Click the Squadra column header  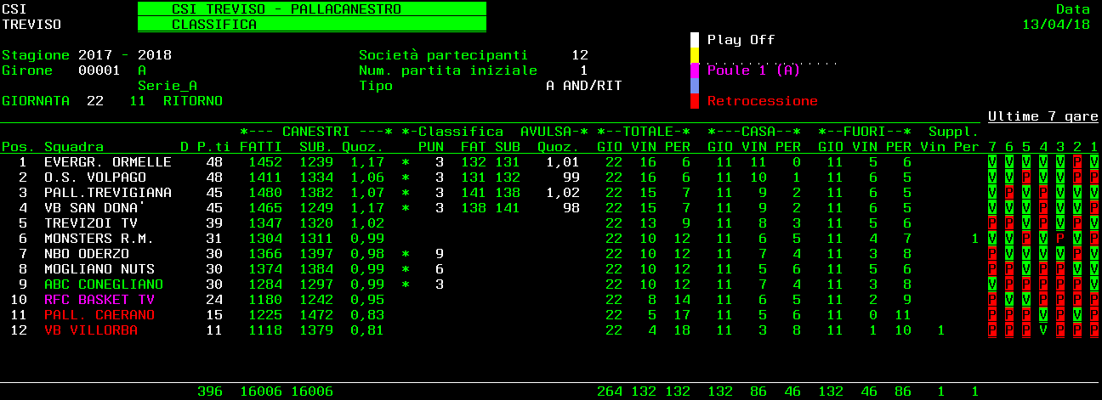[73, 147]
